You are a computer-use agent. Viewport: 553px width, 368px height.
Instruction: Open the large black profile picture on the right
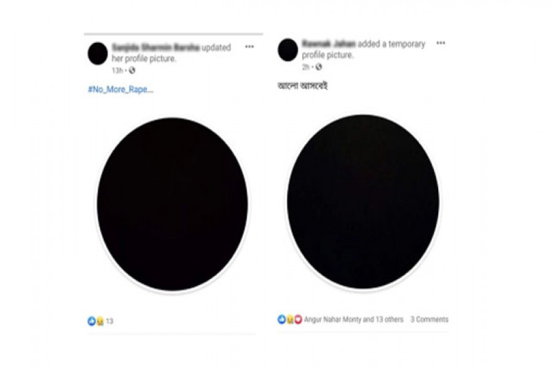tap(363, 202)
